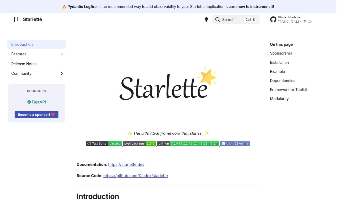
Task: Expand the Features section chevron
Action: (62, 54)
